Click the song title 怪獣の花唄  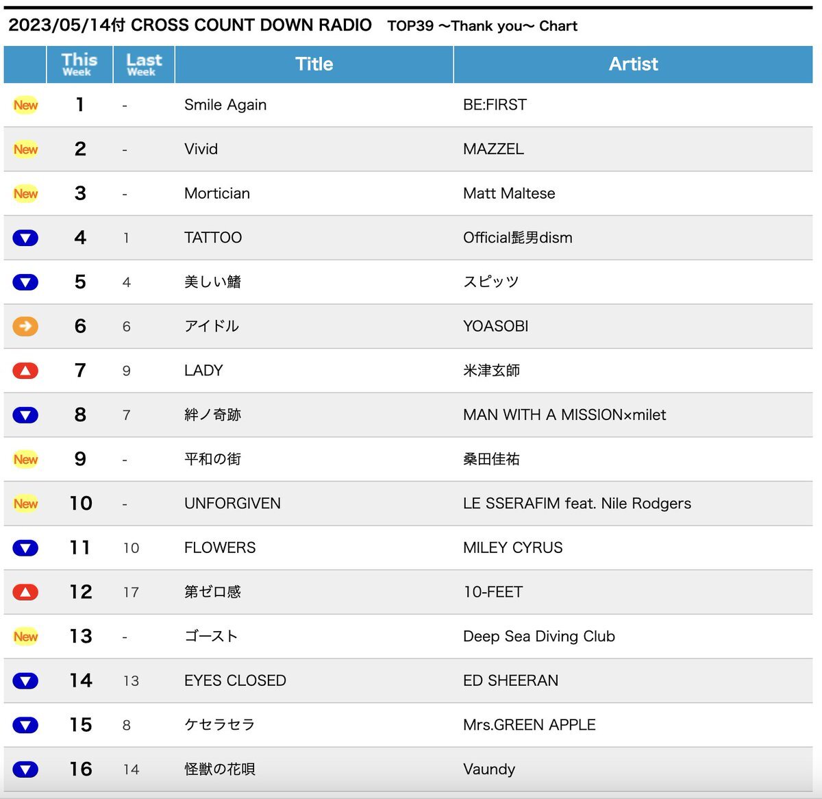219,770
